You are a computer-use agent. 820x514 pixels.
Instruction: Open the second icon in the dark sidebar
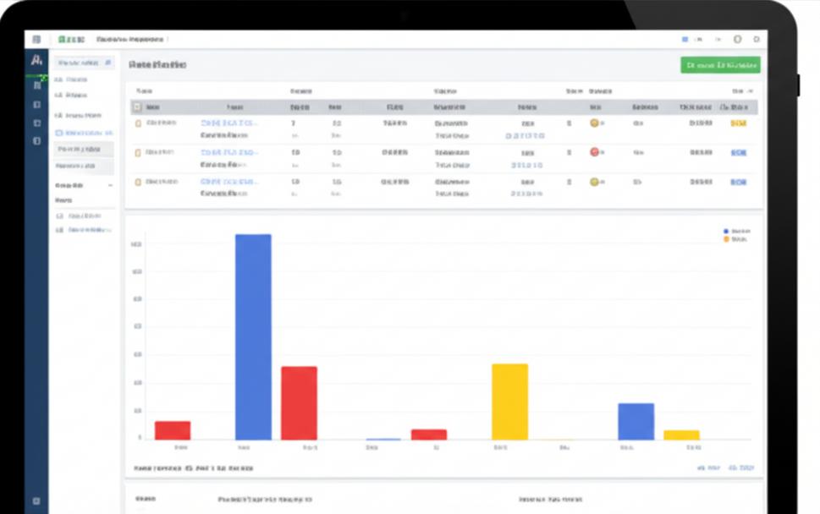point(36,105)
